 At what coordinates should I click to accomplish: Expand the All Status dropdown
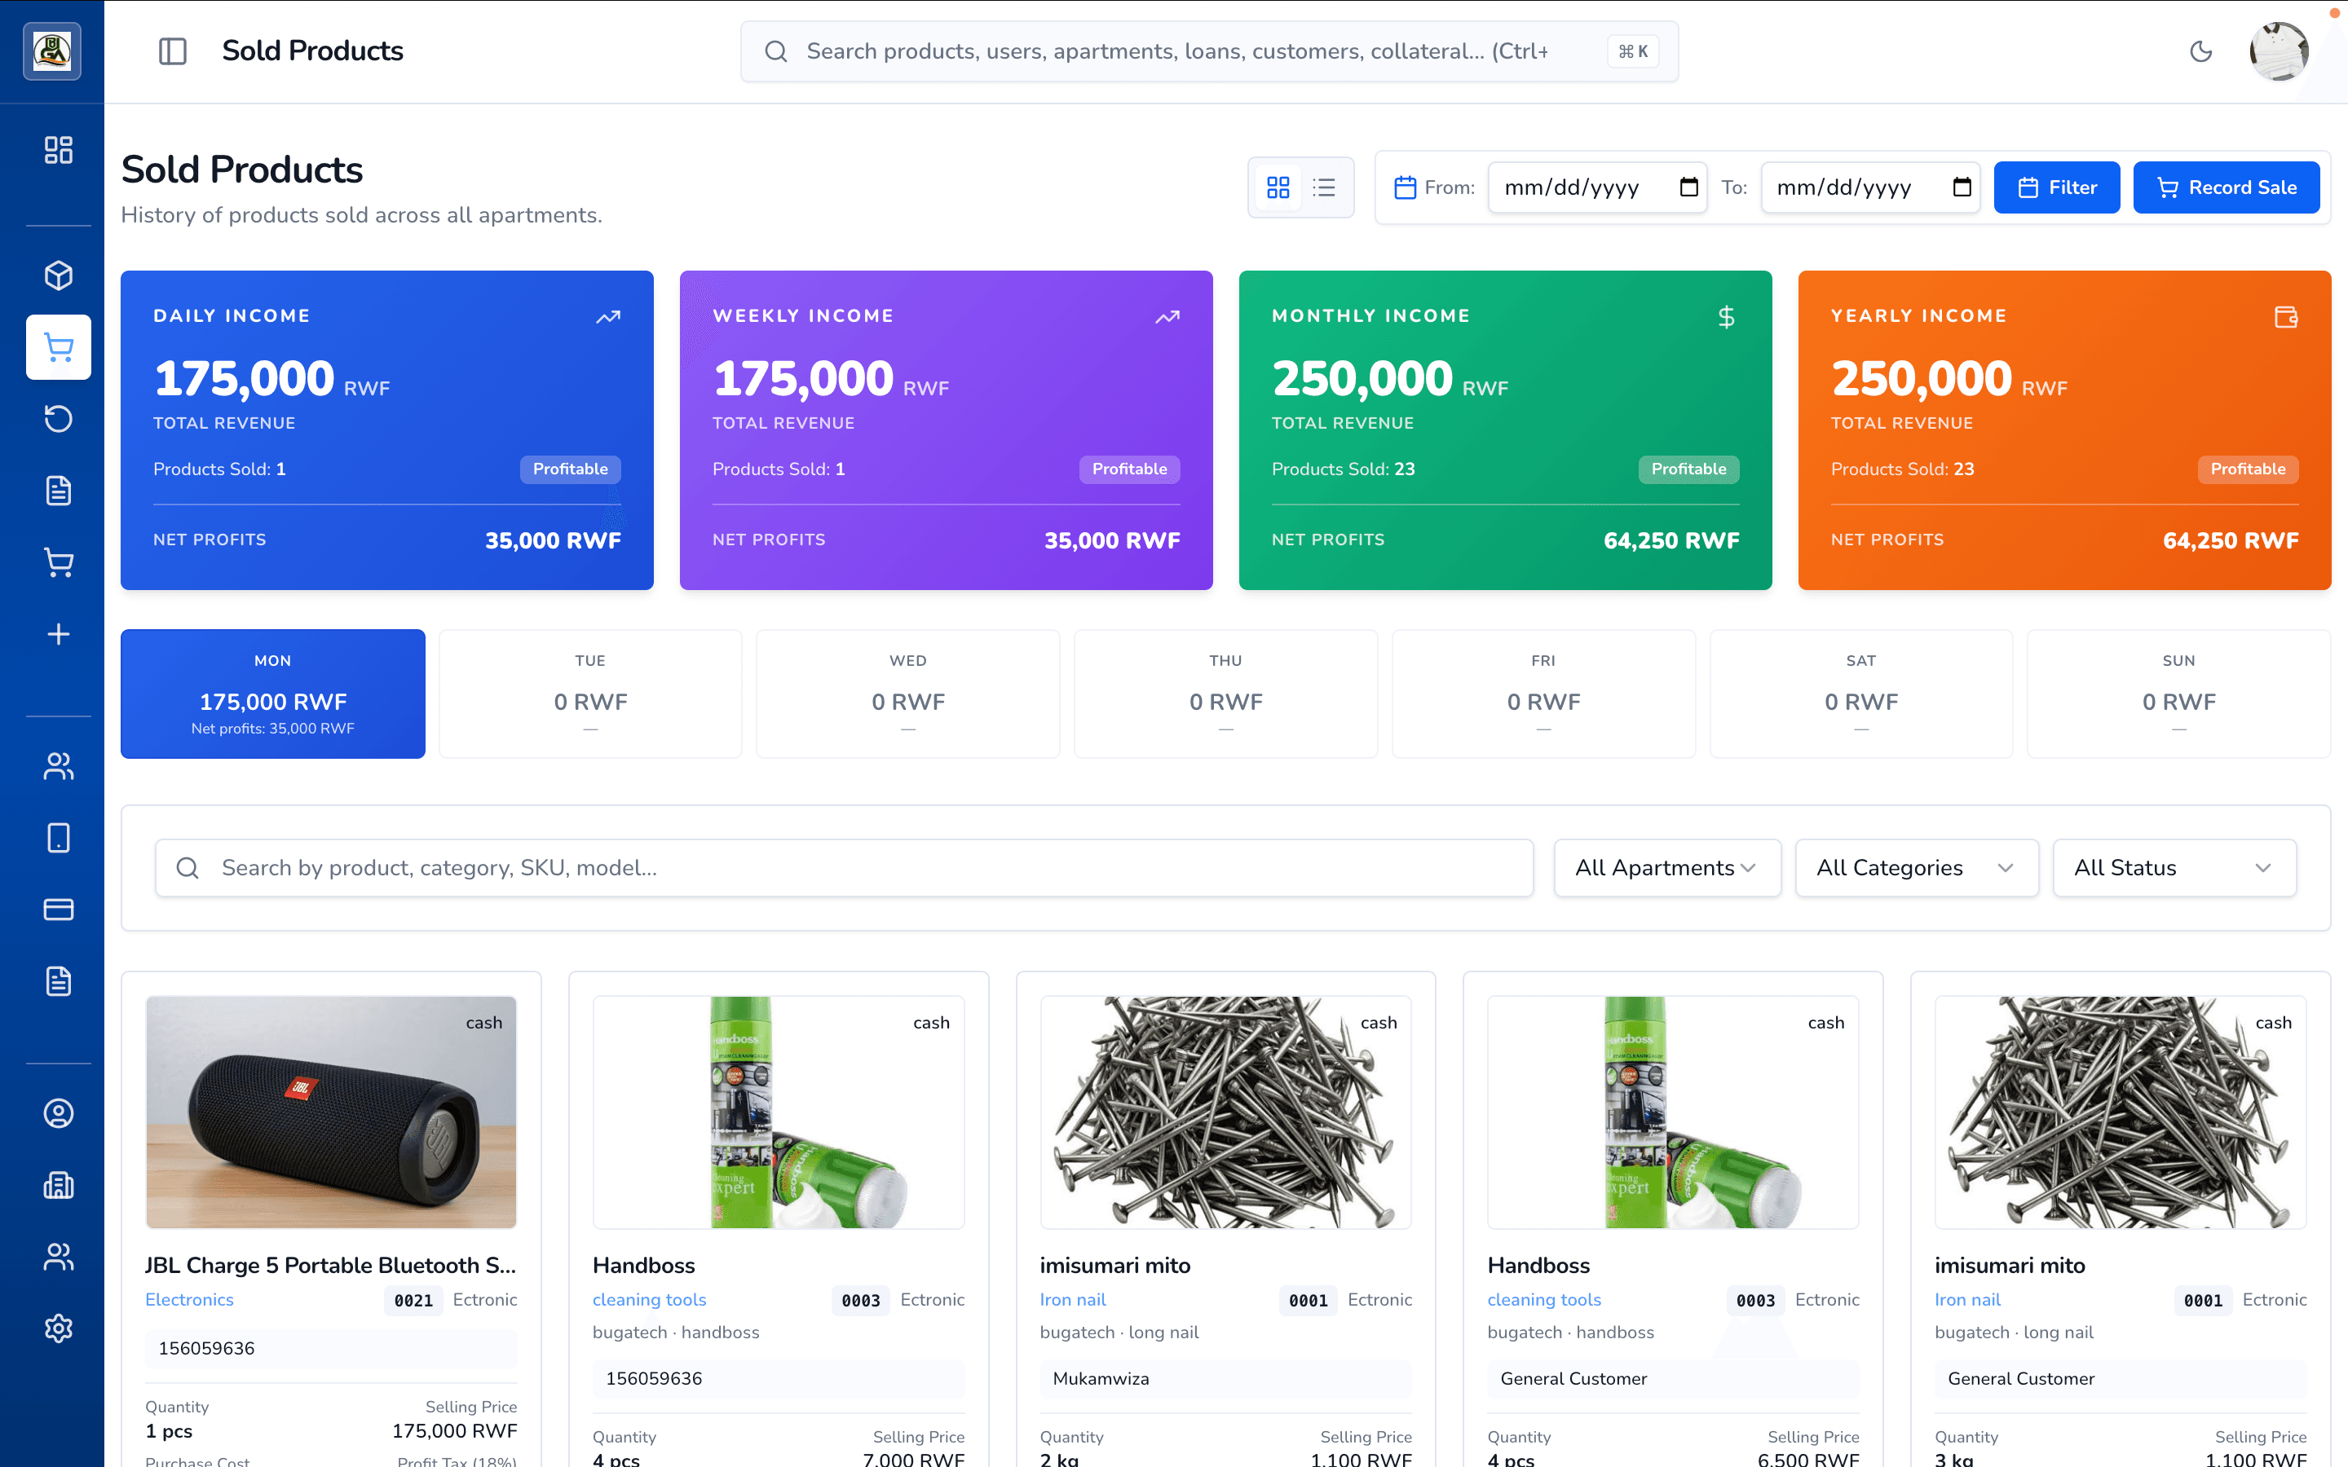[x=2174, y=867]
